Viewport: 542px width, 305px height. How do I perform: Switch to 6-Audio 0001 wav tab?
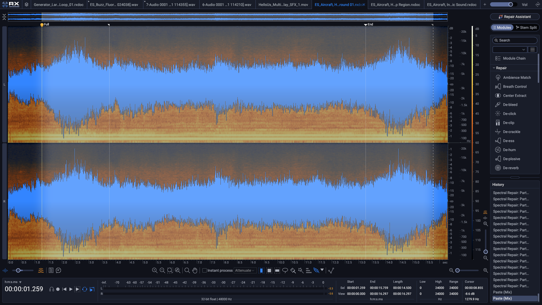click(227, 5)
